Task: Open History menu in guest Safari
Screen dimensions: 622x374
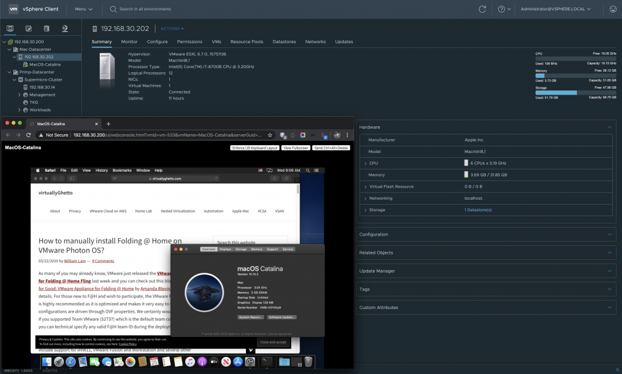Action: pyautogui.click(x=101, y=170)
